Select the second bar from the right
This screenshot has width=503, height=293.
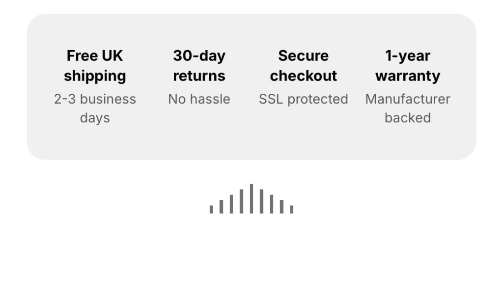281,207
